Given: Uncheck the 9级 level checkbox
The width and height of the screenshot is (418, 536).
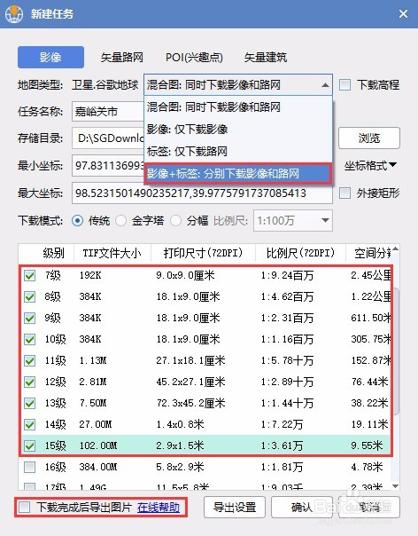Looking at the screenshot, I should (x=30, y=319).
